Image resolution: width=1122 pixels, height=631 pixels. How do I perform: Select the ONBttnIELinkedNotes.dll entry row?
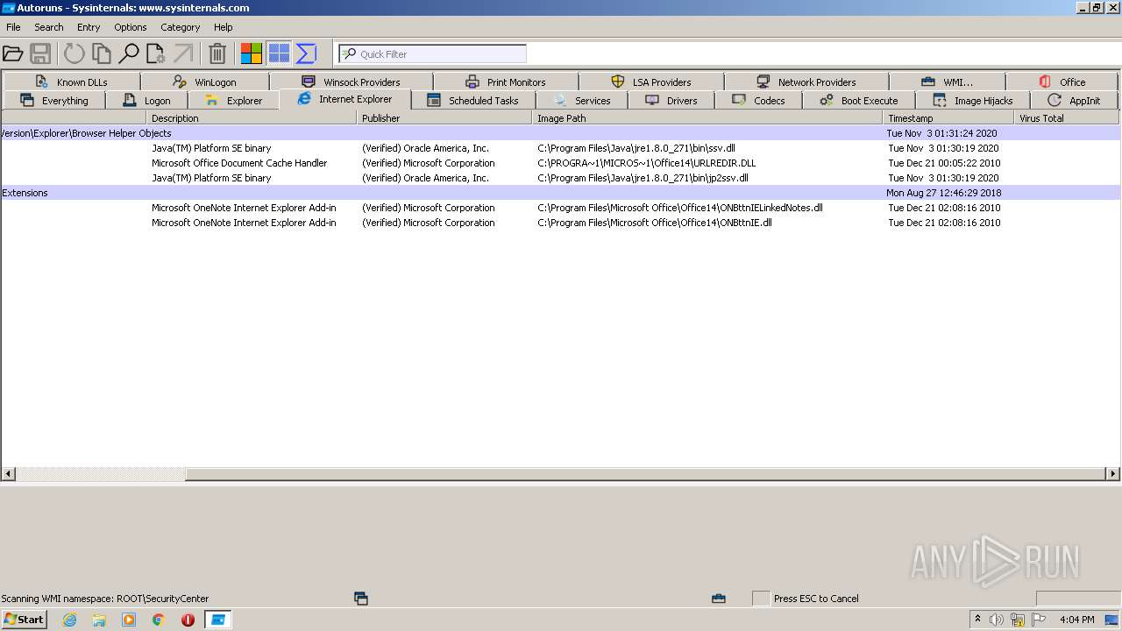click(x=560, y=208)
